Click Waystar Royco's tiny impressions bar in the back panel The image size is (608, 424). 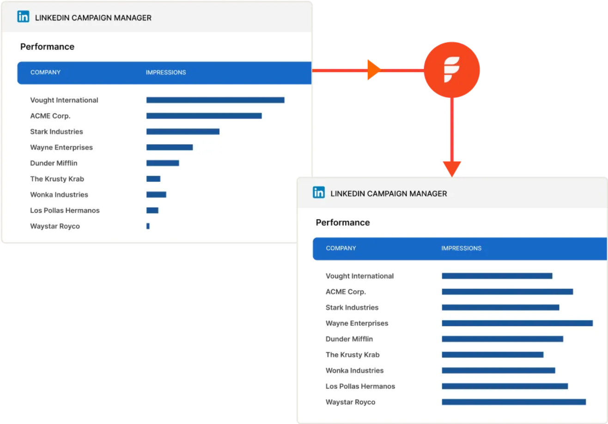pyautogui.click(x=148, y=226)
